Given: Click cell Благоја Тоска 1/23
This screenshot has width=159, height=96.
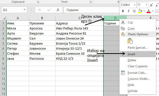Looking at the screenshot, I should click(x=79, y=44).
